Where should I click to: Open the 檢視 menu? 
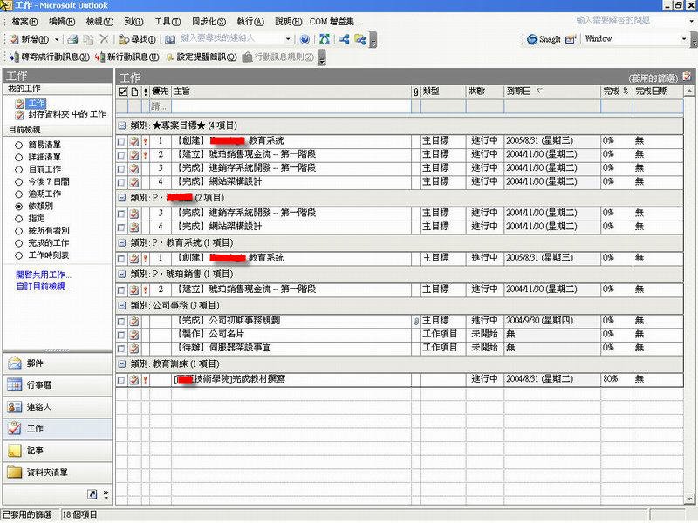(99, 21)
